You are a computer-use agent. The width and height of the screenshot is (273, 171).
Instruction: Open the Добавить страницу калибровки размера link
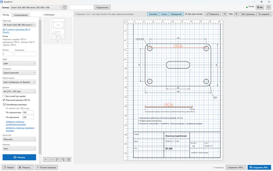pyautogui.click(x=16, y=123)
